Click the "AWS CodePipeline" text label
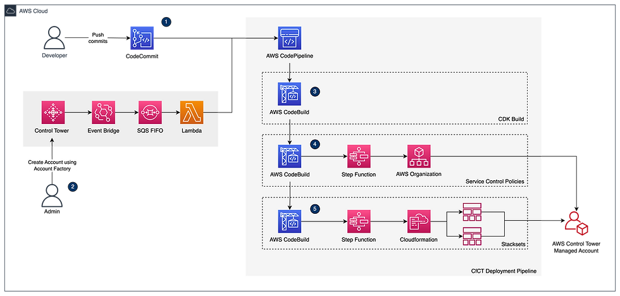 pyautogui.click(x=290, y=56)
